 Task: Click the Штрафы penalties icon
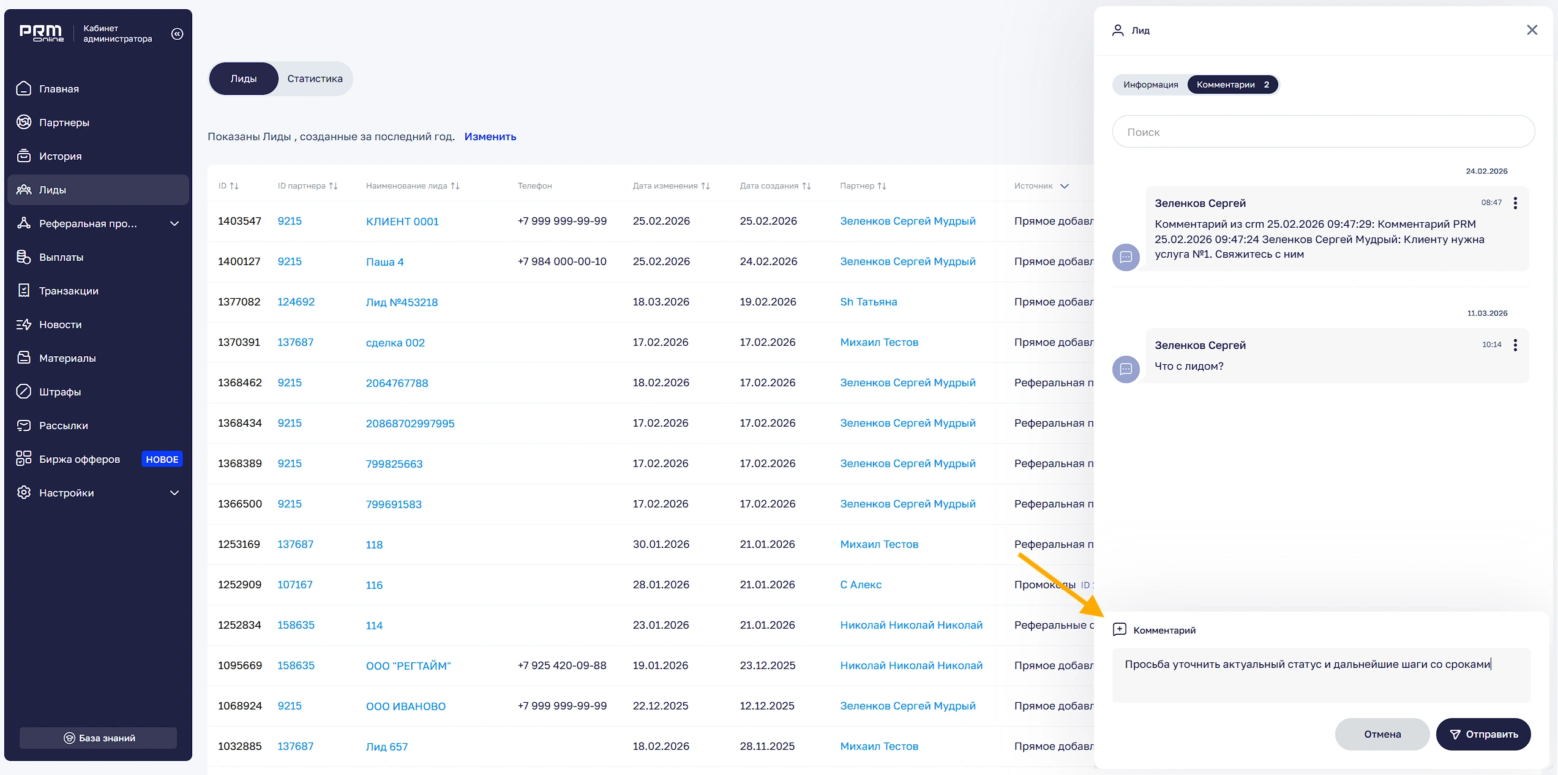(x=24, y=392)
